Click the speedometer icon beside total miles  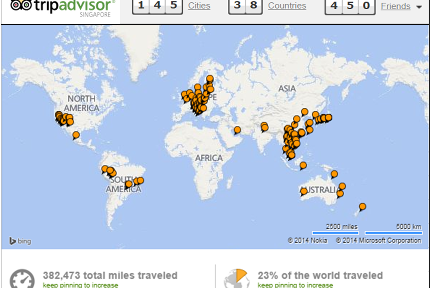22,278
